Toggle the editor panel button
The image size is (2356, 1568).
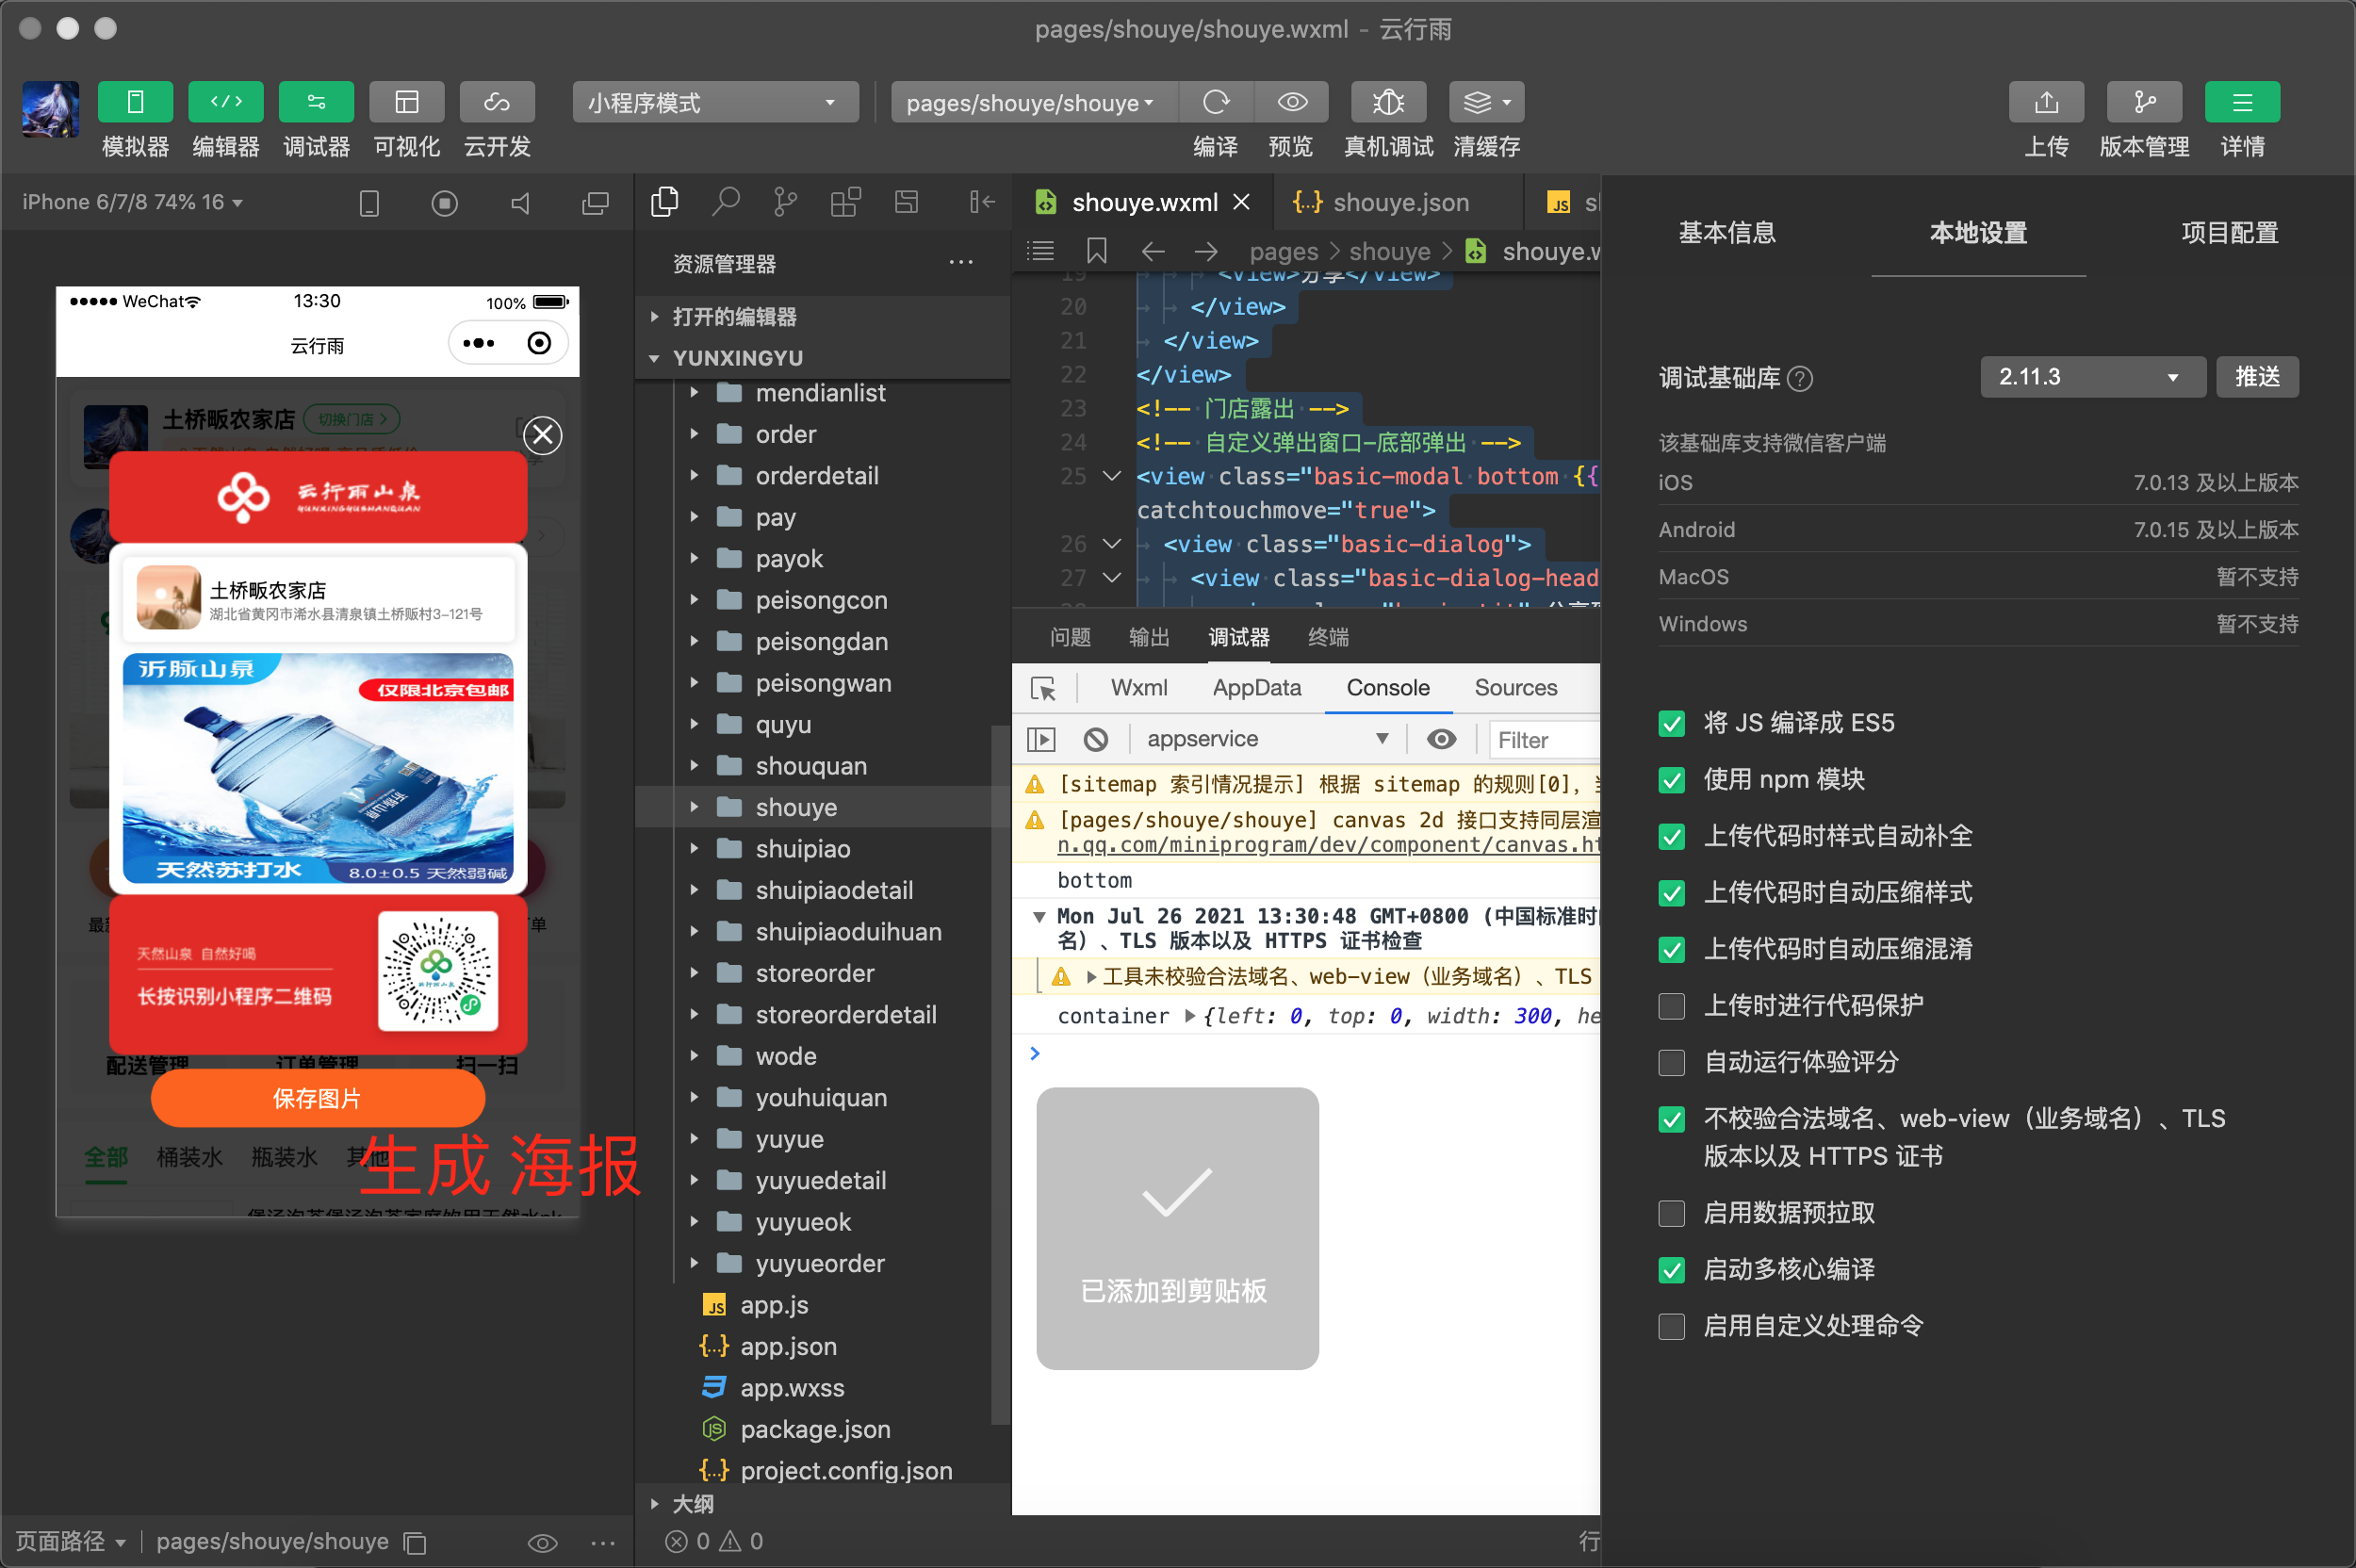(226, 102)
